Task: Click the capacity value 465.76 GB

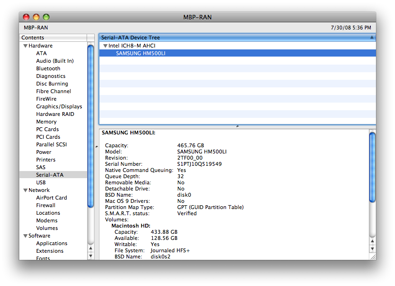Action: click(190, 145)
